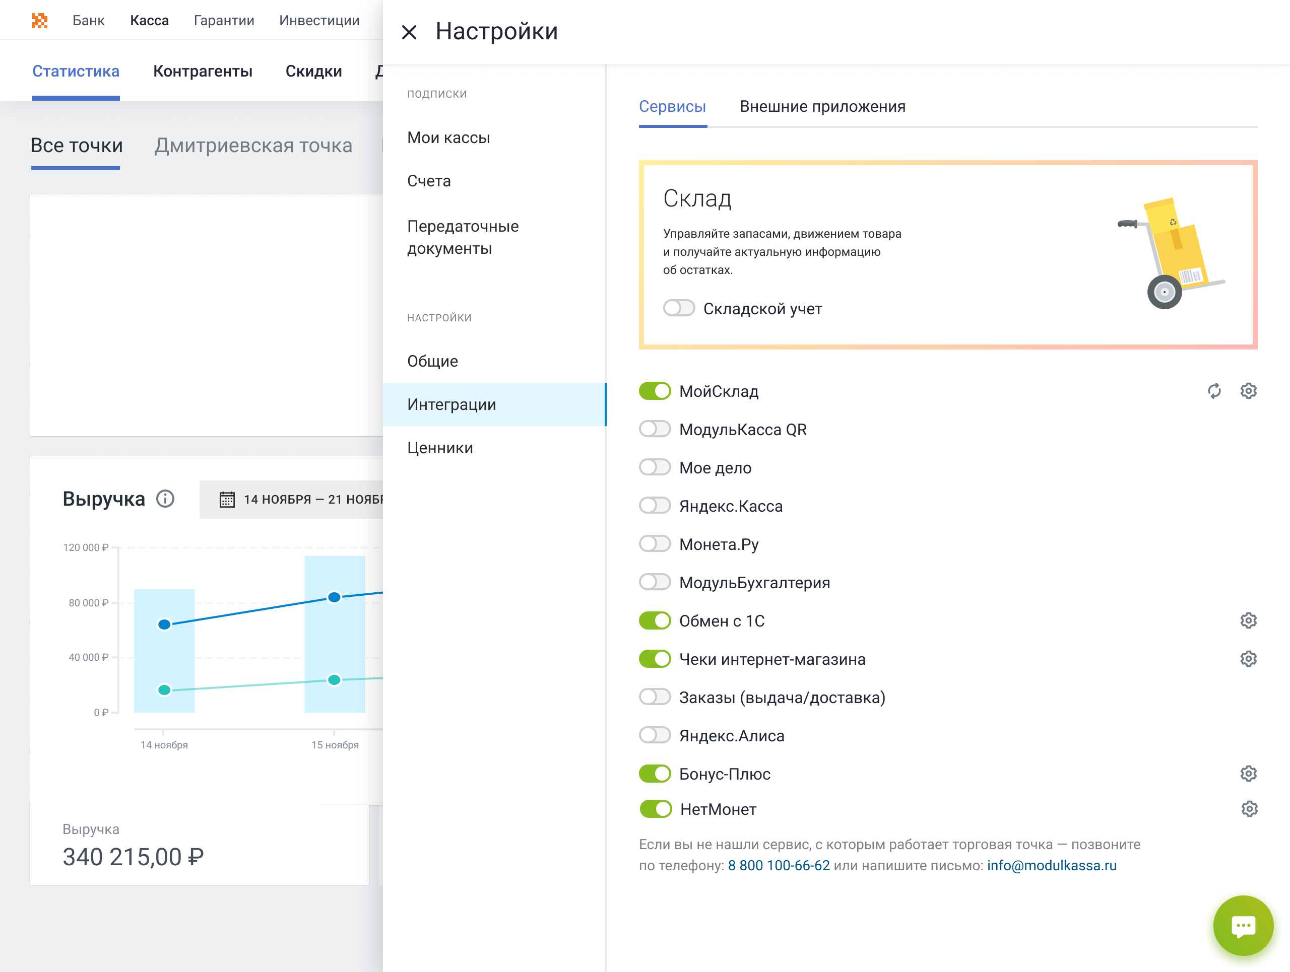This screenshot has height=972, width=1290.
Task: Click the blue data point for 15 ноября
Action: coord(334,597)
